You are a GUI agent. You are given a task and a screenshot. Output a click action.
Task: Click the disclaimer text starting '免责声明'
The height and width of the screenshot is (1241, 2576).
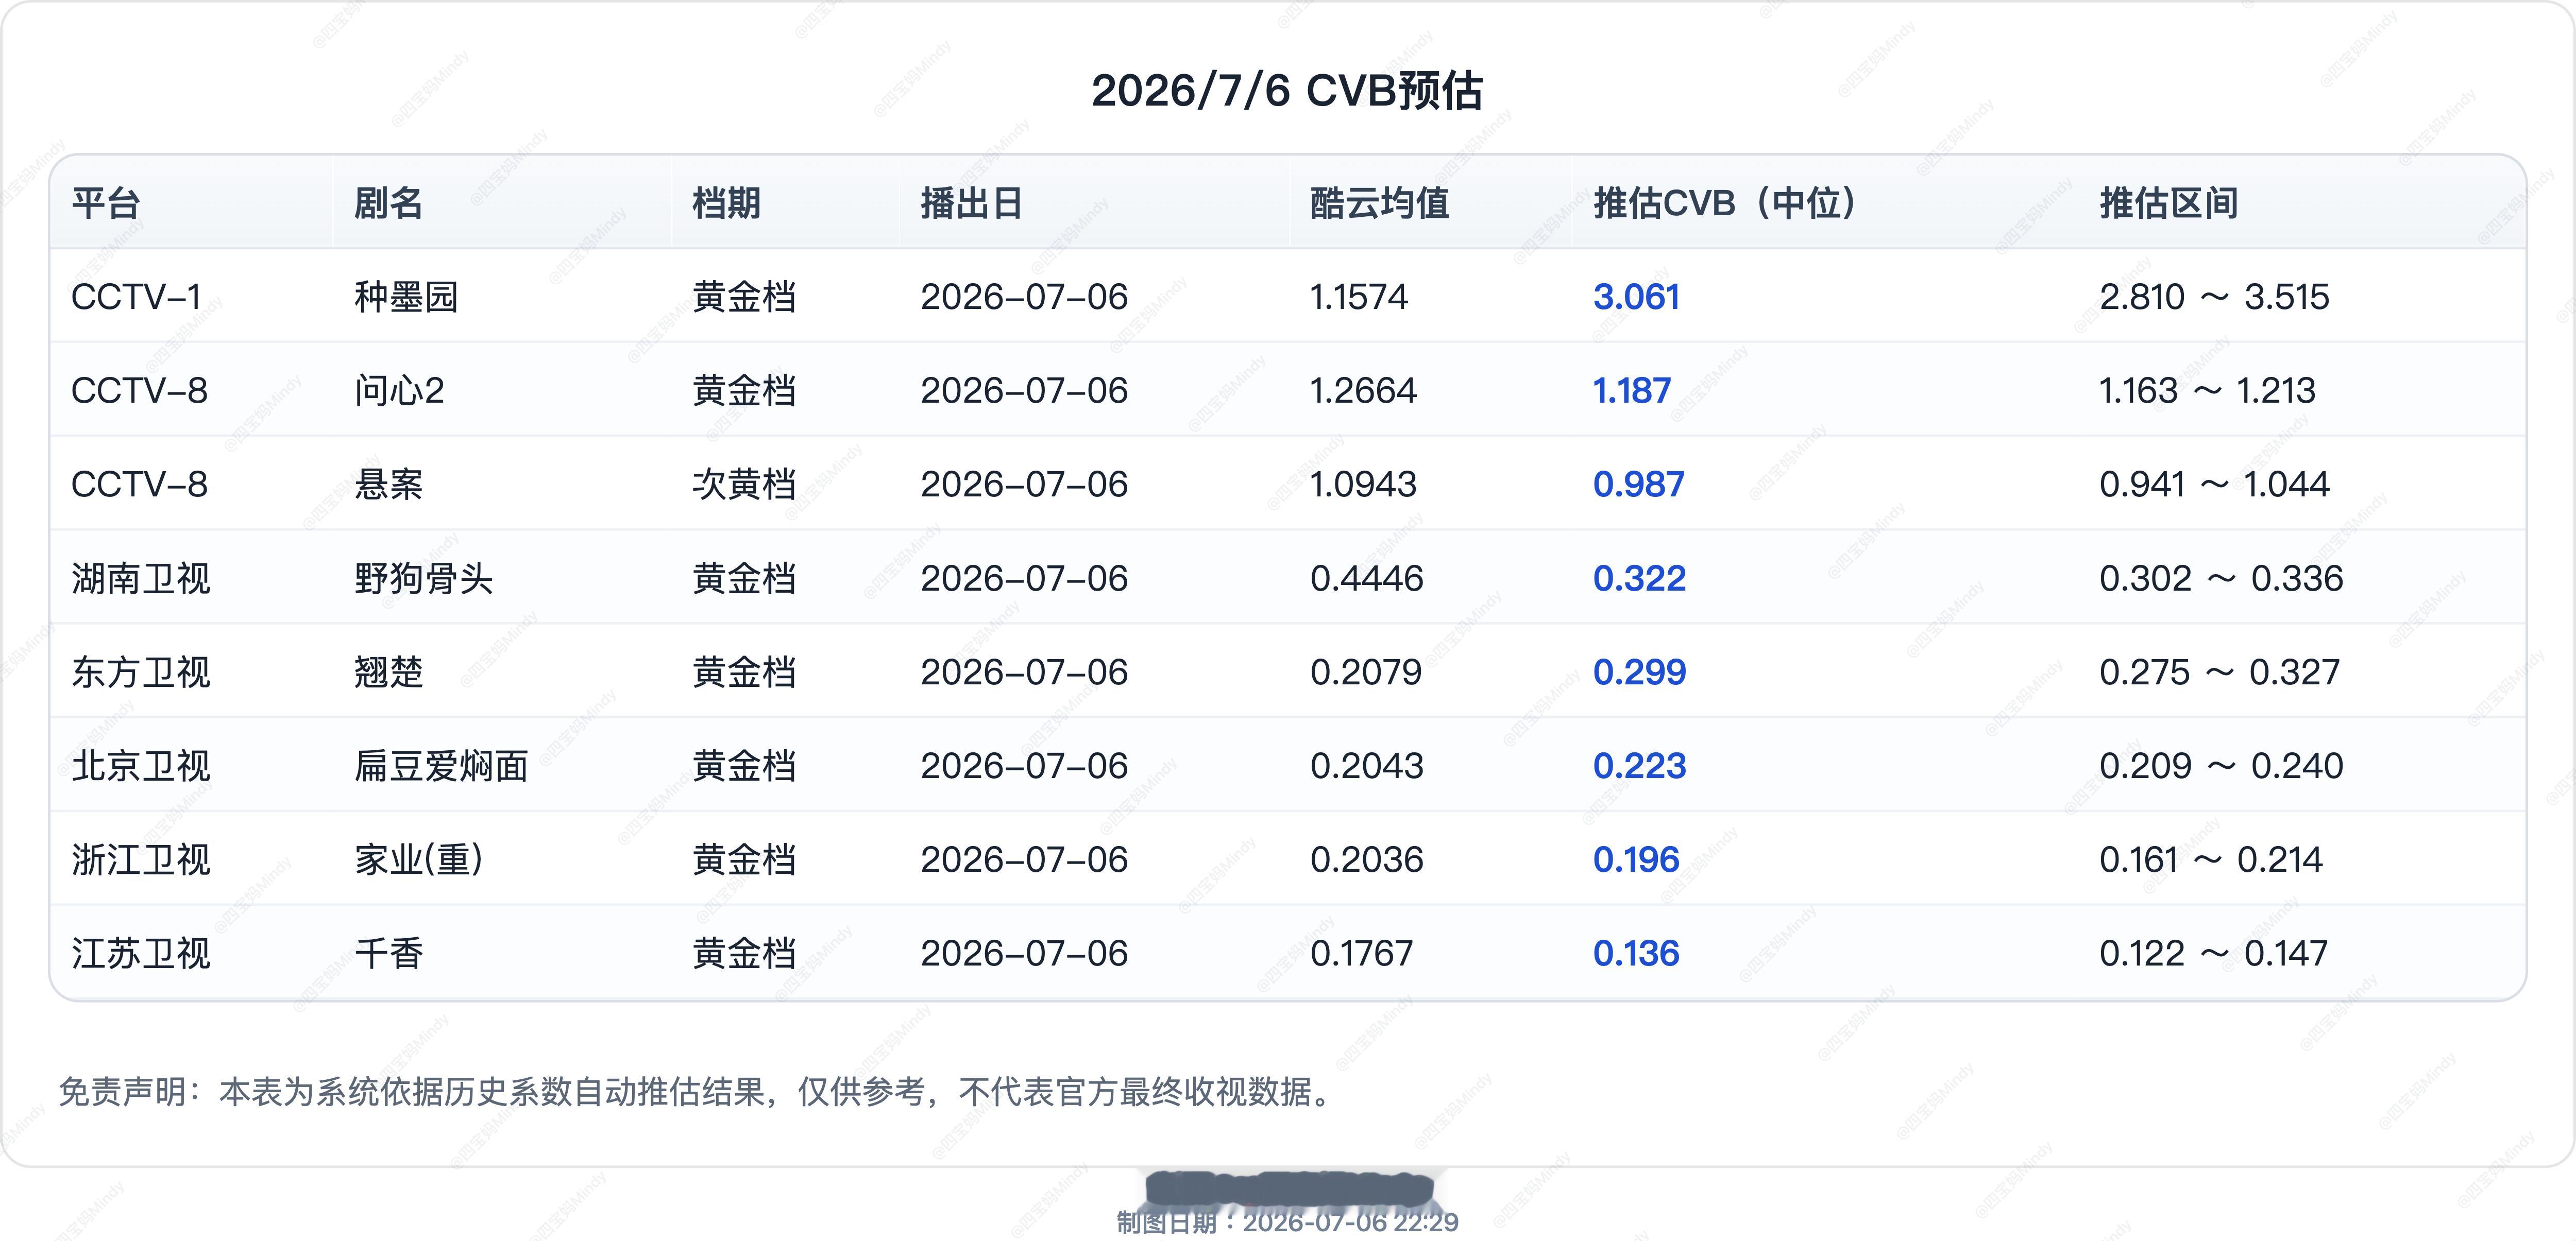pos(697,1092)
